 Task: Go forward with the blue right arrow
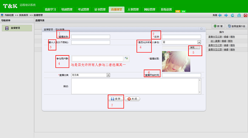(x=226, y=15)
